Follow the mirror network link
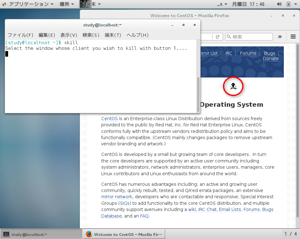The image size is (300, 239). [117, 197]
